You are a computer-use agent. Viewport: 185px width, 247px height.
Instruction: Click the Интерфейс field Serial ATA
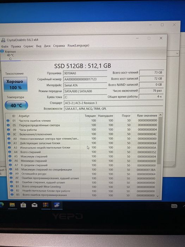[85, 85]
